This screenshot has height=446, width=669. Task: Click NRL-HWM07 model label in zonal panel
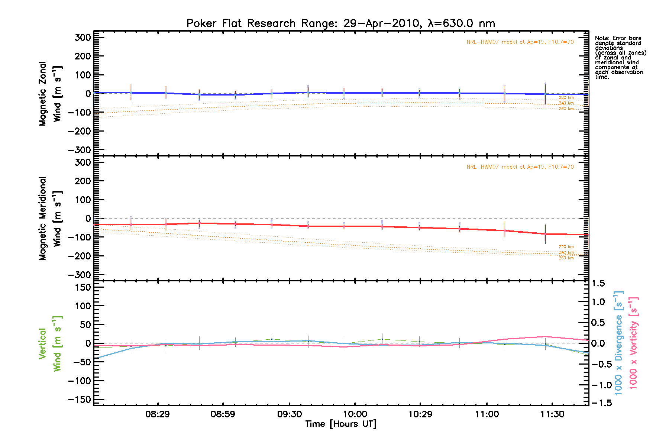click(520, 42)
